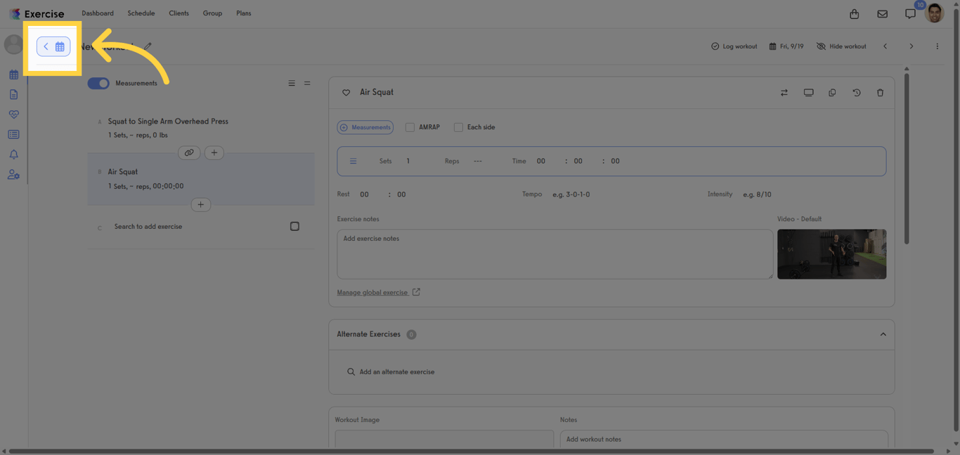This screenshot has height=455, width=960.
Task: Open the client avatar at top left
Action: (x=13, y=44)
